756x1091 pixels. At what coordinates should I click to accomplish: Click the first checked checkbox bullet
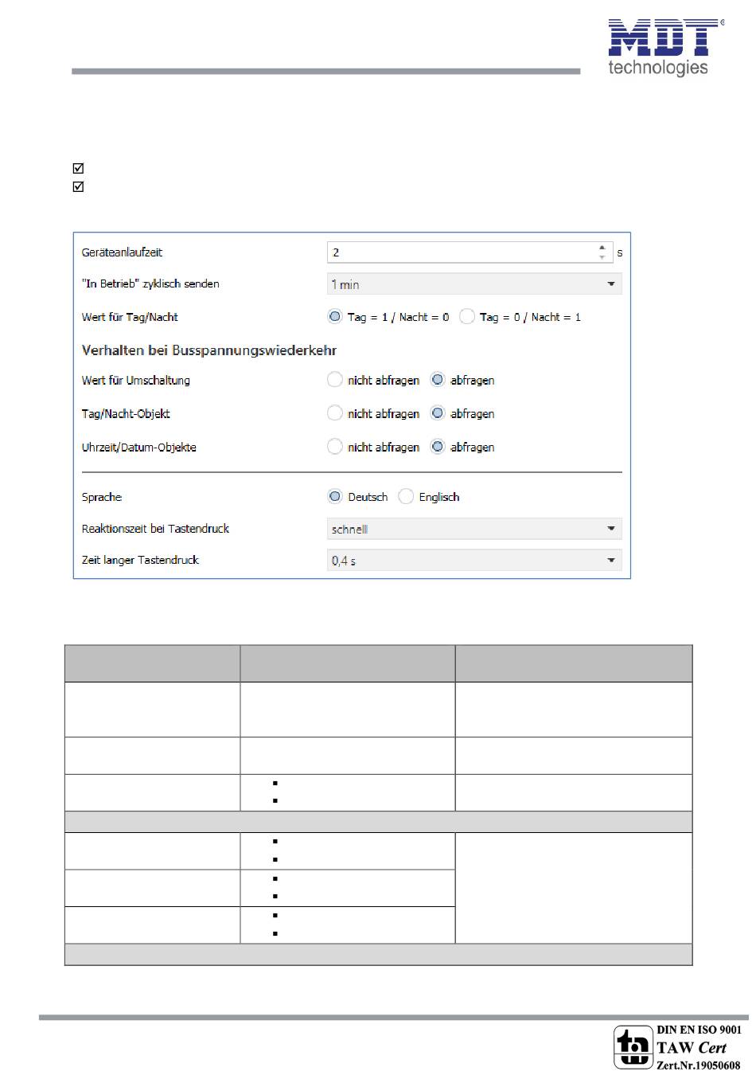(x=78, y=168)
